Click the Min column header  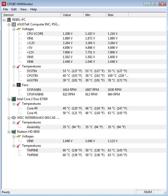(x=95, y=15)
